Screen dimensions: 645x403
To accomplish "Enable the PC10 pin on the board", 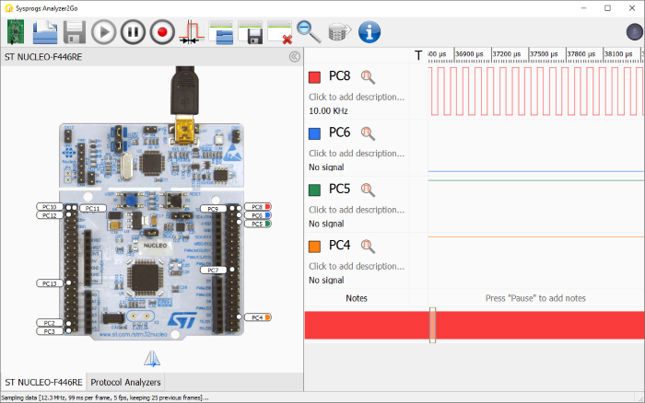I will [50, 207].
